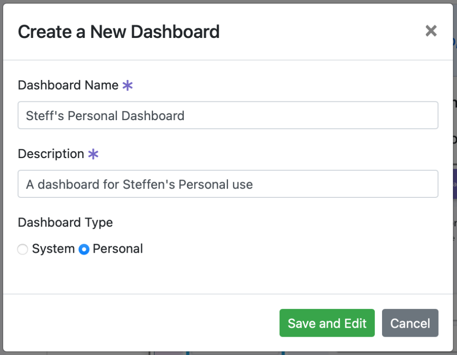The height and width of the screenshot is (355, 457).
Task: Click the Description label
Action: coord(51,154)
